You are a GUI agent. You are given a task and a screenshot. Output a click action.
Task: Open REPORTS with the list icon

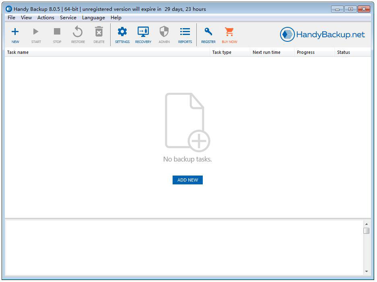tap(185, 31)
